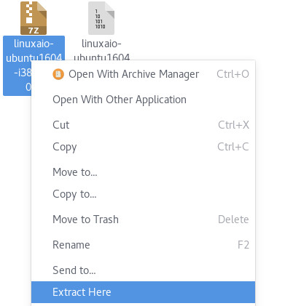293x306 pixels.
Task: Open the Send to... option
Action: pyautogui.click(x=144, y=270)
